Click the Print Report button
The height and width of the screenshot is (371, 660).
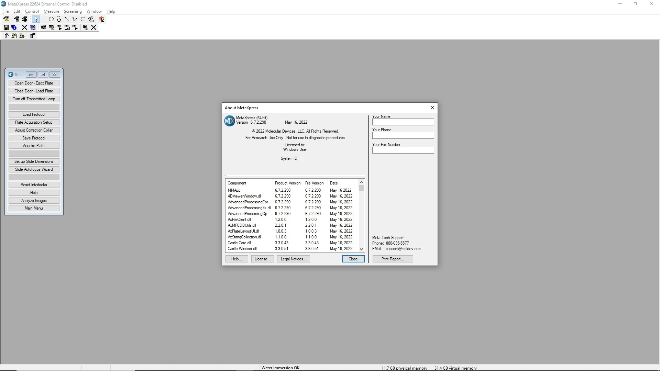point(393,259)
